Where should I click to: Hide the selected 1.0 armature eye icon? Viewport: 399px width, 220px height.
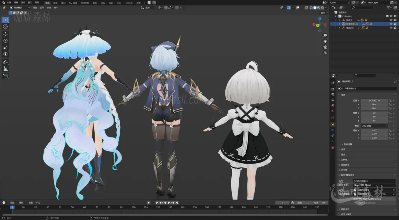click(x=391, y=24)
